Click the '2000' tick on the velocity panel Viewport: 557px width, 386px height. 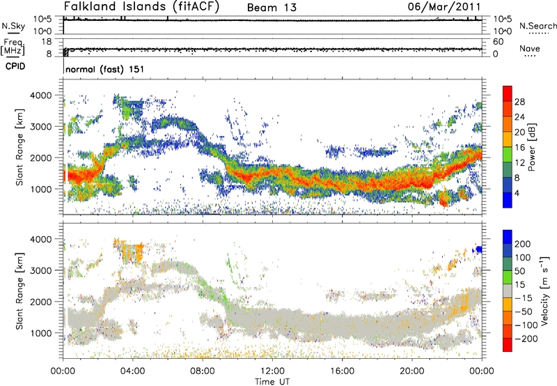[41, 302]
